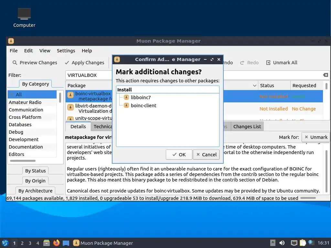Select the Editors category

32,154
